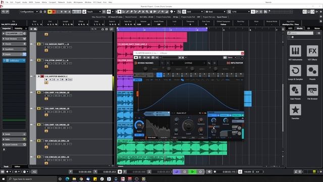Toggle Infiltrator plugin bypass power button
Viewport: 323px width, 182px height.
(x=136, y=58)
